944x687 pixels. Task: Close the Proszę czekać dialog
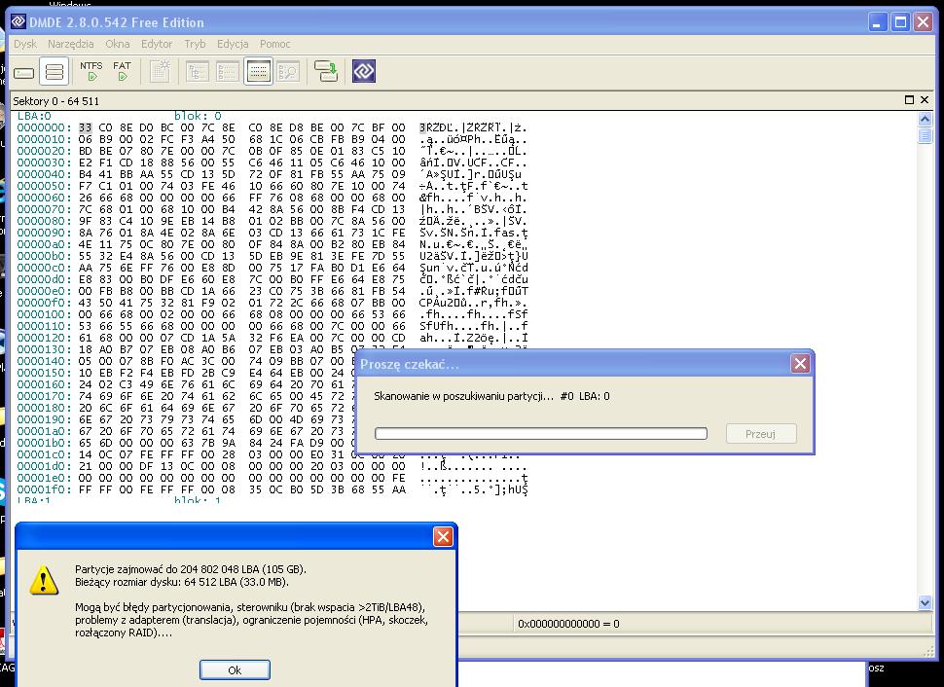[800, 364]
